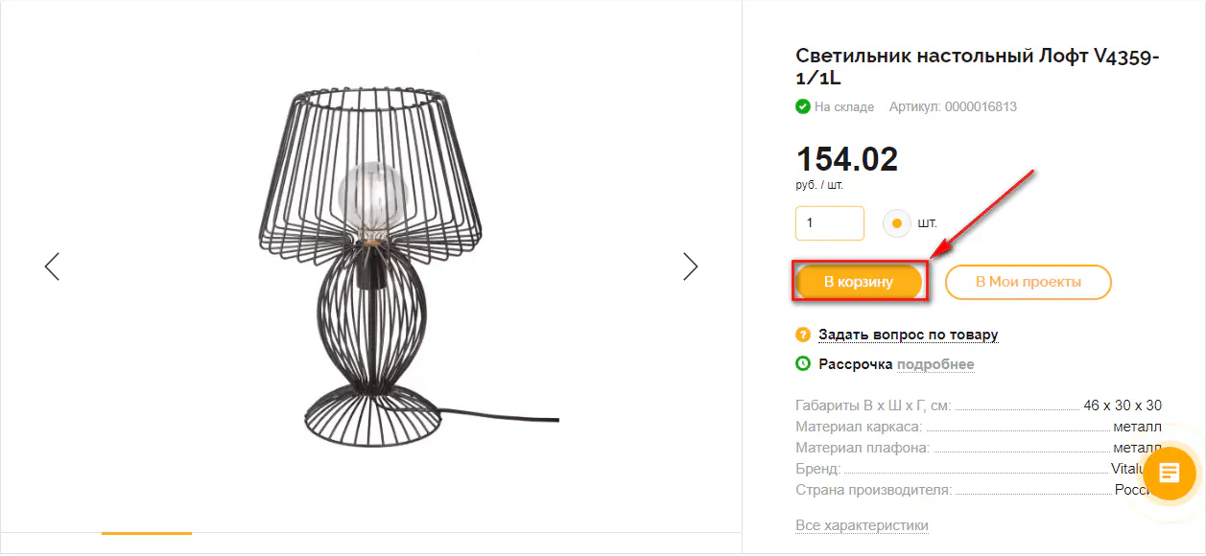
Task: Open the подробнее installment link
Action: tap(935, 364)
